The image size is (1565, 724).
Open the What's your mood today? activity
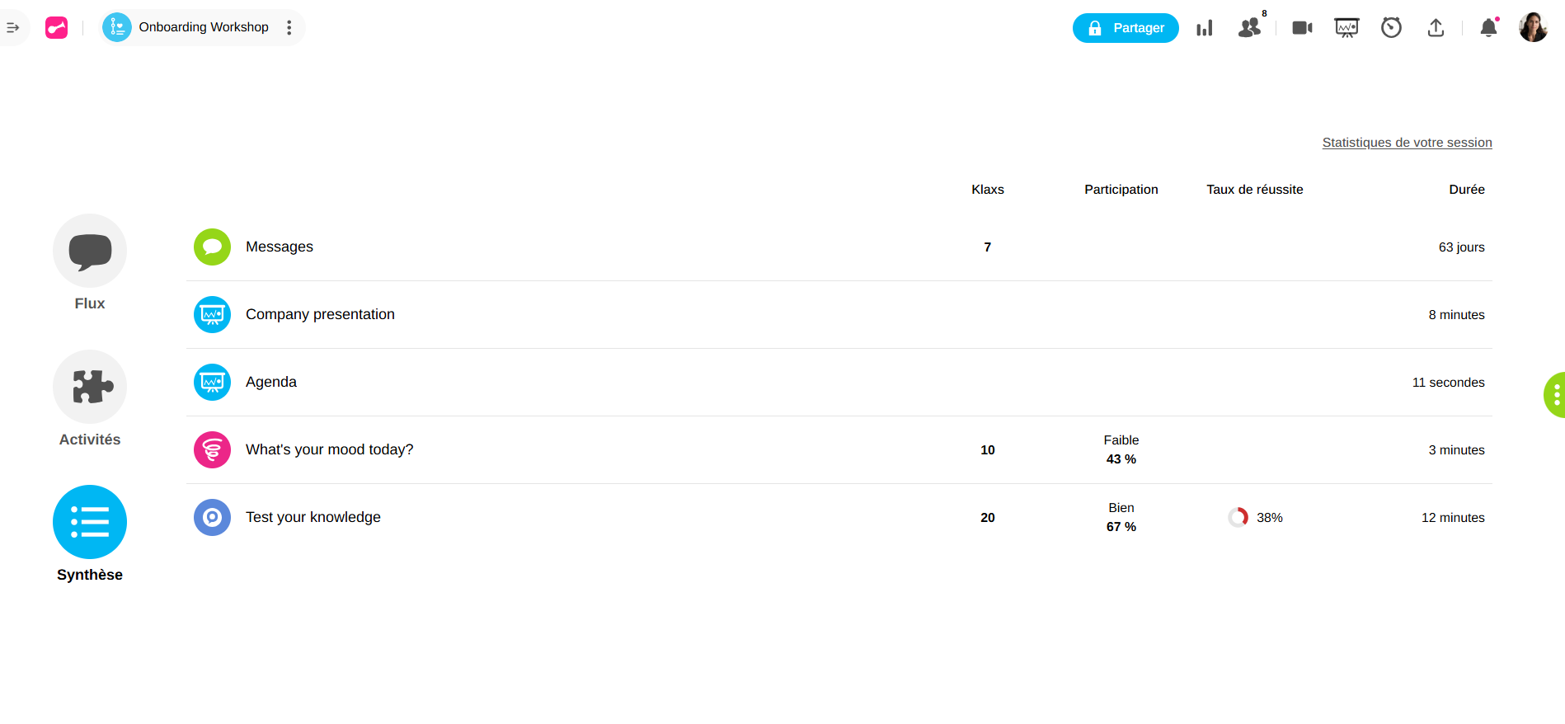329,450
